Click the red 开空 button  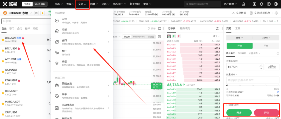[x=266, y=113]
